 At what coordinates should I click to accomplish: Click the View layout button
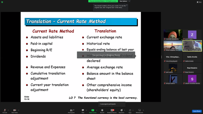click(199, 2)
